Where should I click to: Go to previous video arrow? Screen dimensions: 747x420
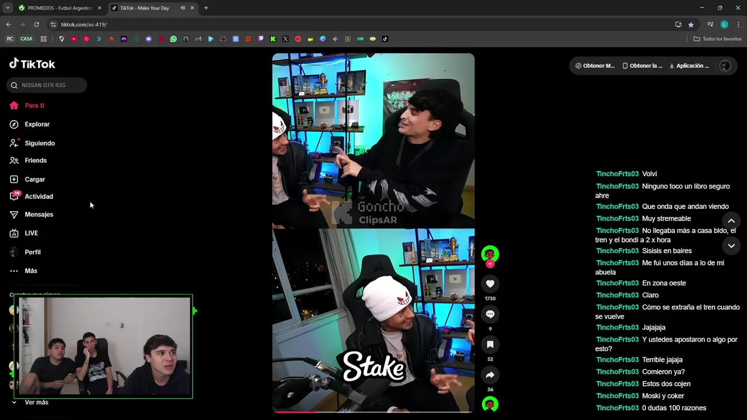(x=731, y=220)
